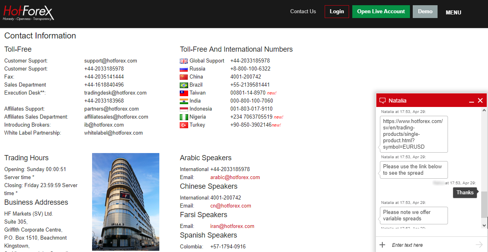The image size is (488, 252).
Task: Click Nigeria number +234 7063705519
Action: (x=251, y=117)
